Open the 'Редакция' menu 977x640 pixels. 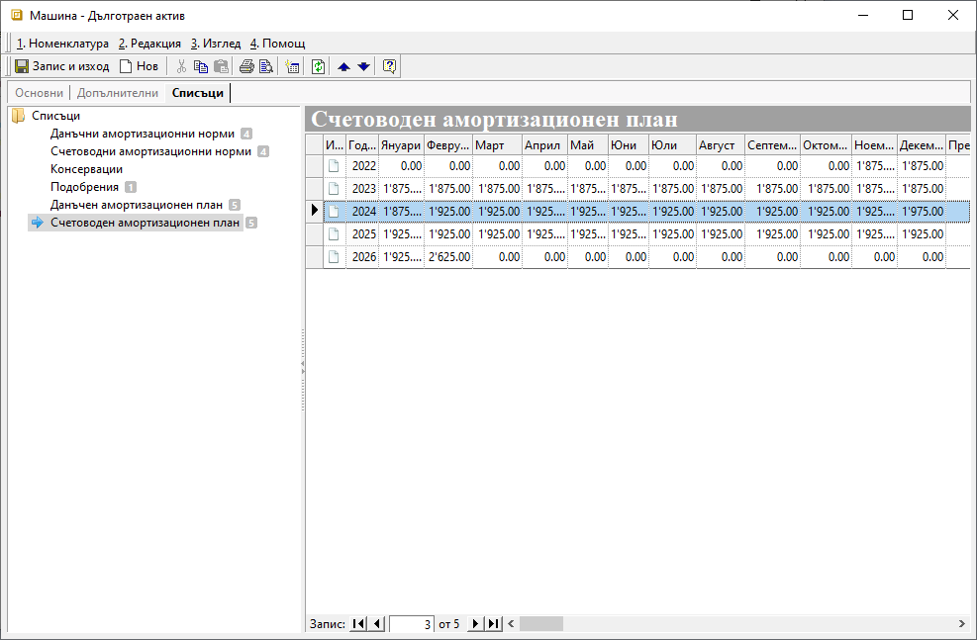[149, 44]
